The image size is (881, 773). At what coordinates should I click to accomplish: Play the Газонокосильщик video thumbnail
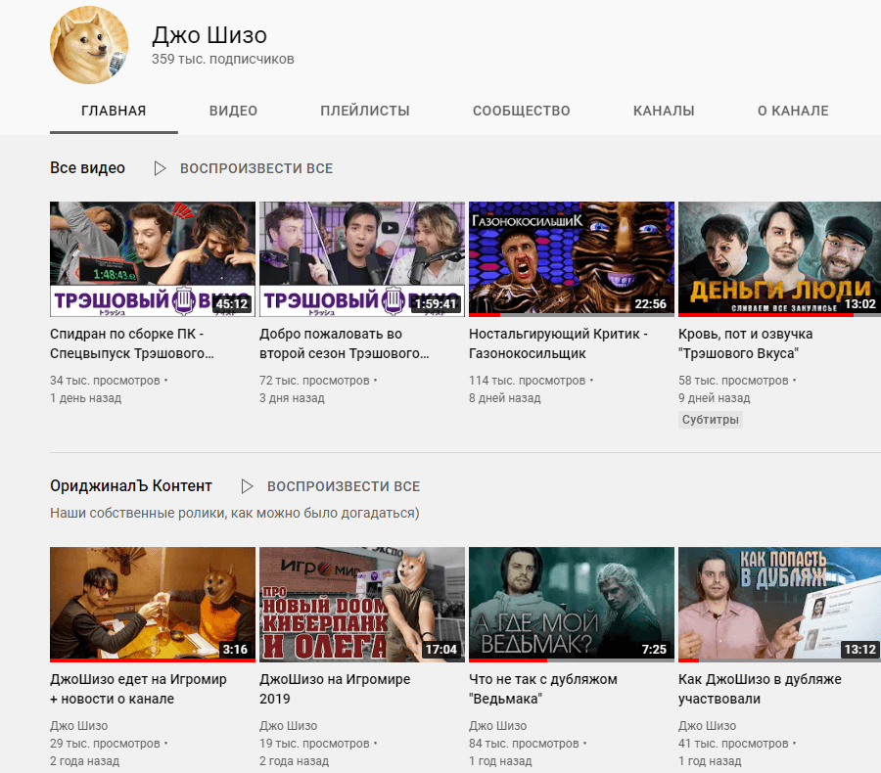tap(572, 259)
